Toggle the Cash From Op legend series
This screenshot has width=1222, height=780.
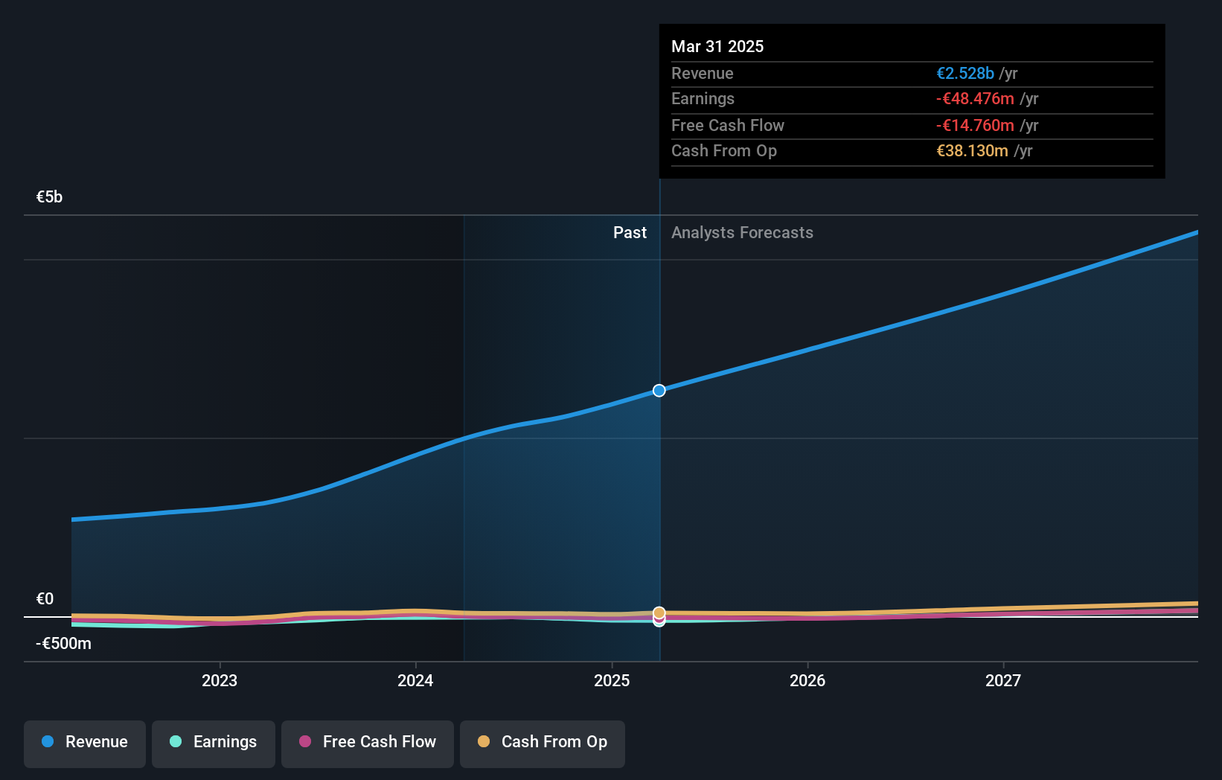[x=543, y=744]
